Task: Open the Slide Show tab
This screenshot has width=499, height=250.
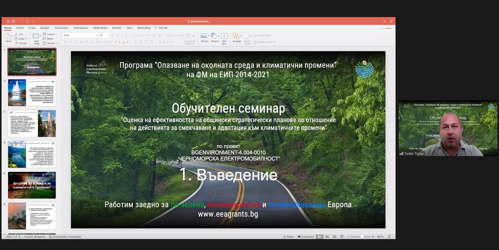Action: 100,27
